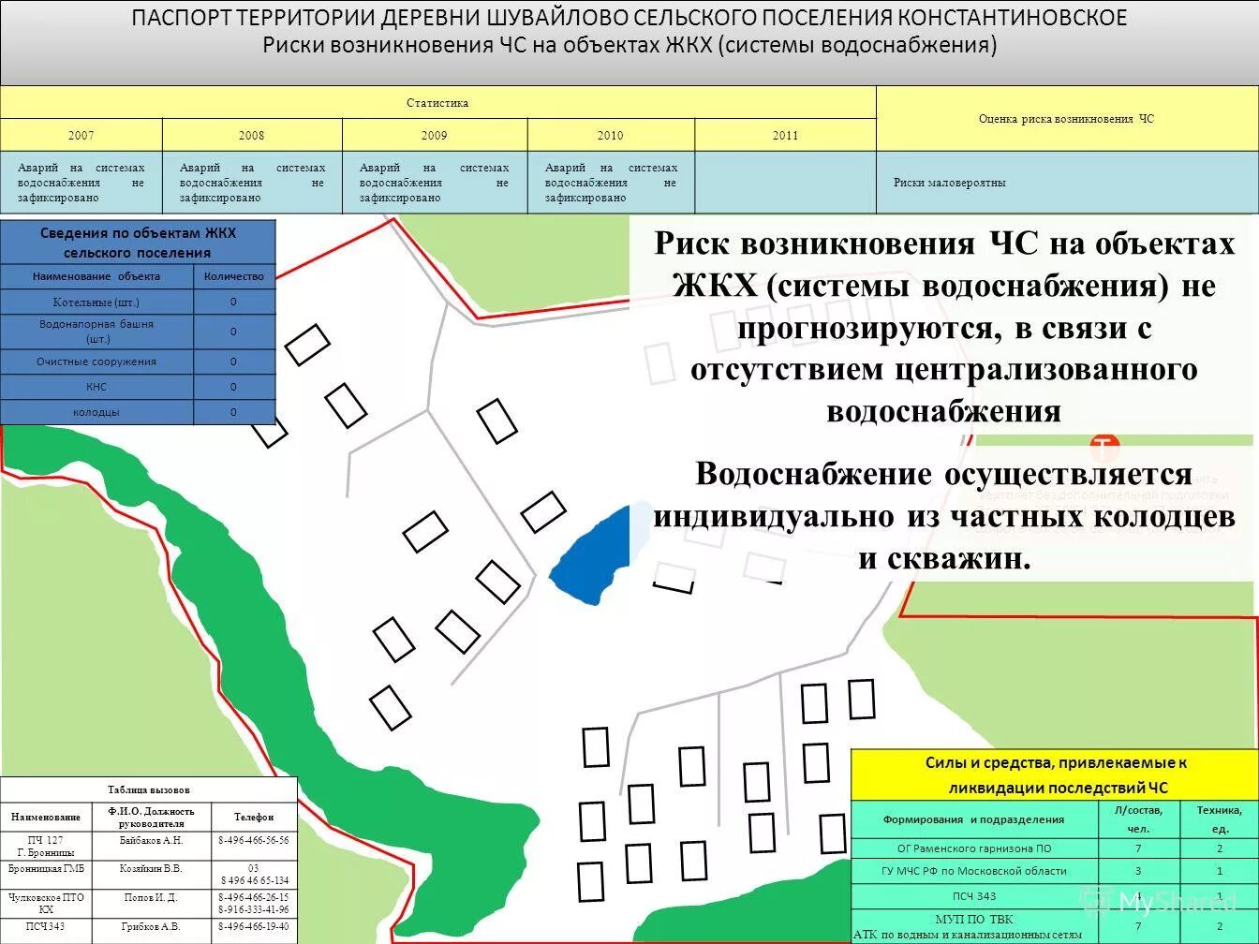The image size is (1259, 944).
Task: Select the 'ПЧ 127 Г. Бронницы' cell
Action: (46, 847)
